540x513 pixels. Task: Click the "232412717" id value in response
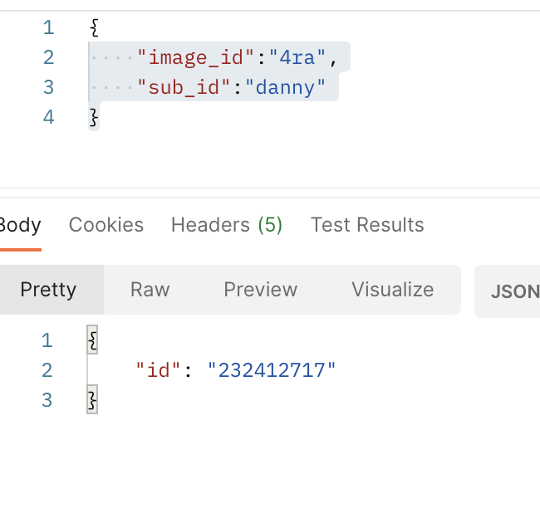tap(272, 370)
